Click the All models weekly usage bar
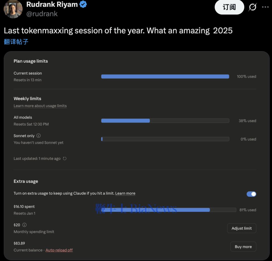This screenshot has height=261, width=272. click(165, 121)
